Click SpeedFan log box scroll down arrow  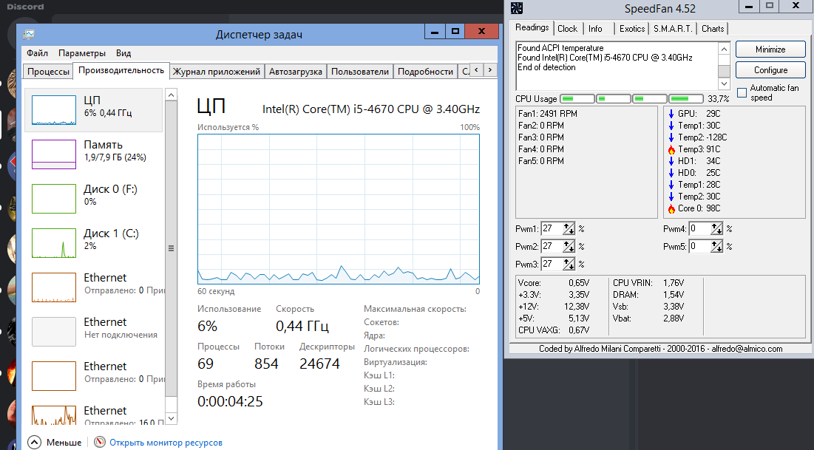pyautogui.click(x=725, y=83)
